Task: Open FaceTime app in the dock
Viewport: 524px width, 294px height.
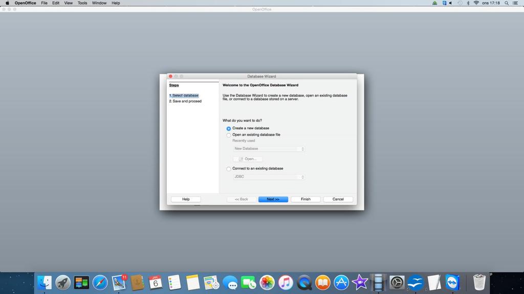Action: 248,283
